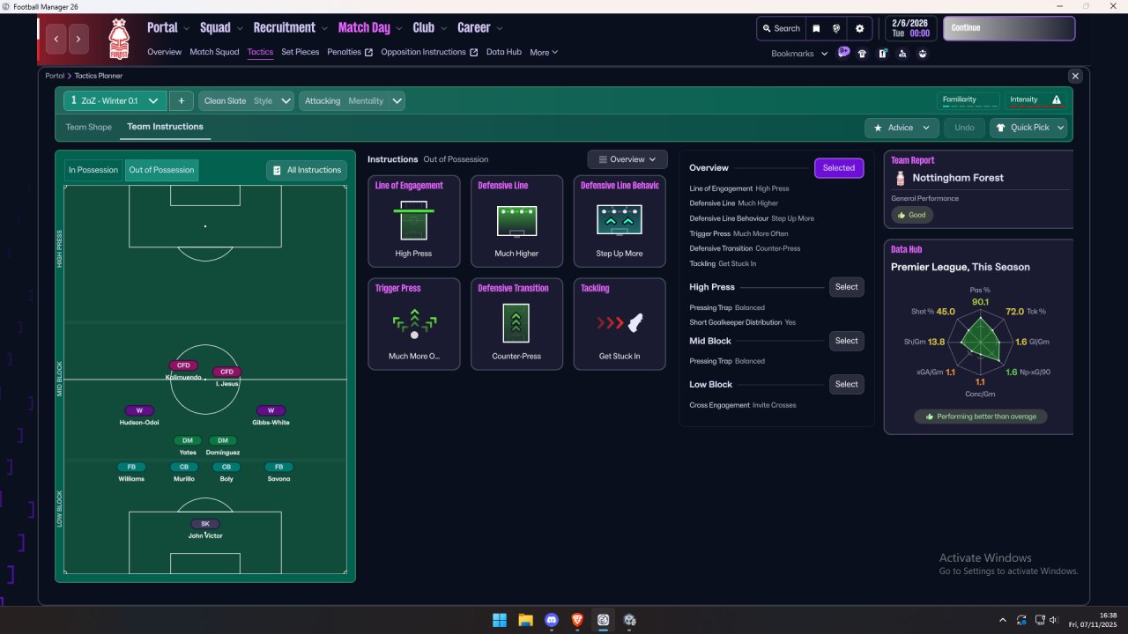Click the Familiarity progress bar

click(969, 100)
